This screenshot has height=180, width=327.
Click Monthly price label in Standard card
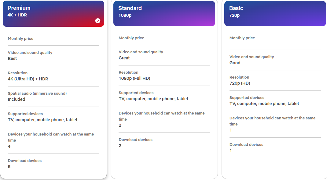131,38
